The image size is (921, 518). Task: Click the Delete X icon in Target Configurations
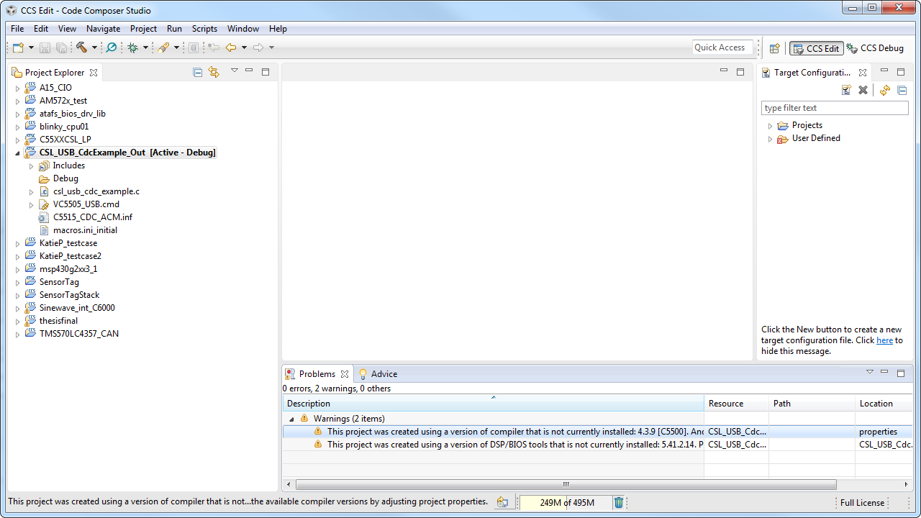click(863, 90)
